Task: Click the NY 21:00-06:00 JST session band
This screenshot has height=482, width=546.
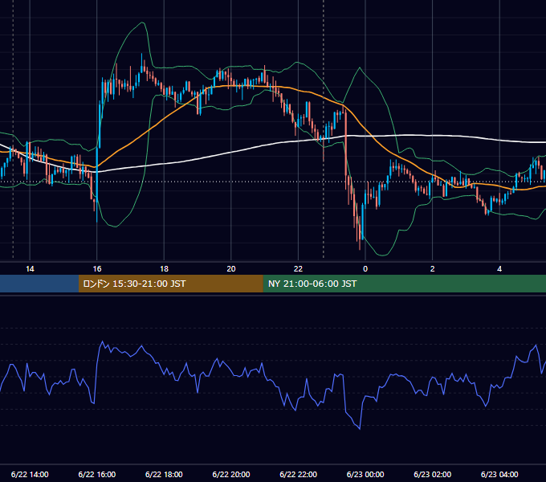Action: (x=404, y=284)
